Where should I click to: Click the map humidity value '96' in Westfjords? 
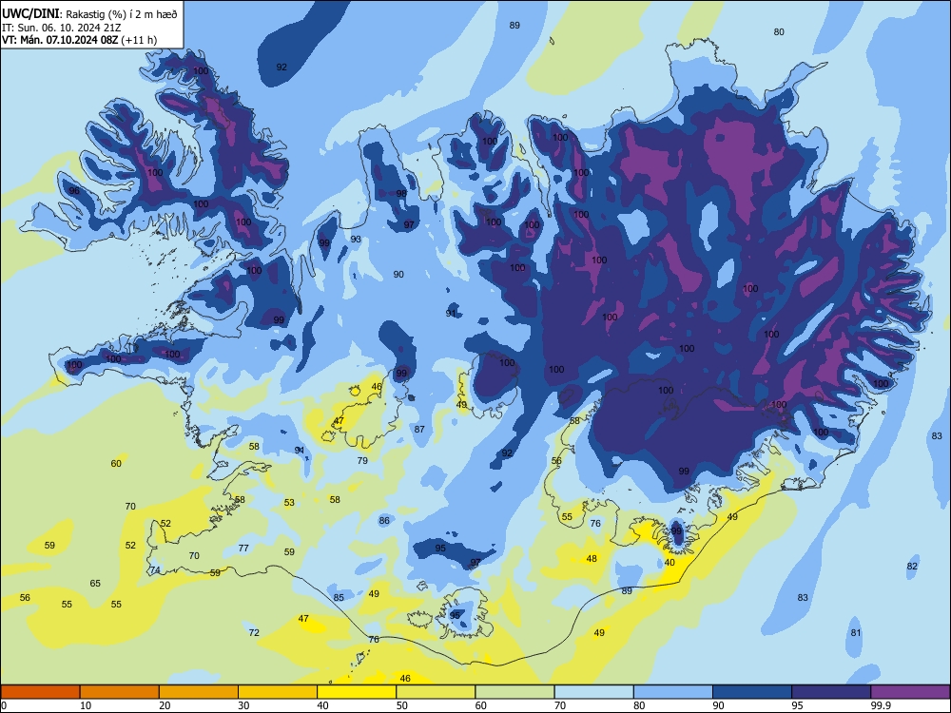[x=74, y=191]
